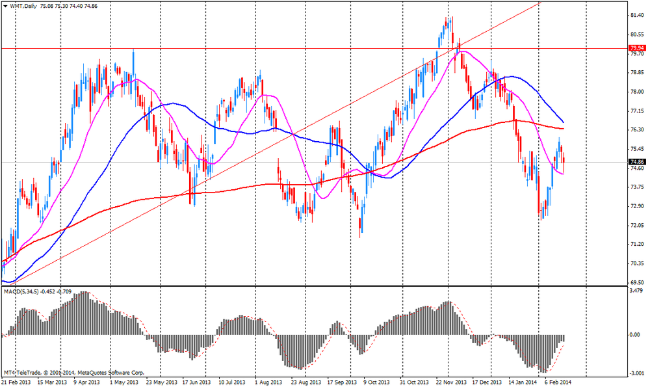Click the 81.40 price axis label
The image size is (650, 387).
pyautogui.click(x=636, y=16)
